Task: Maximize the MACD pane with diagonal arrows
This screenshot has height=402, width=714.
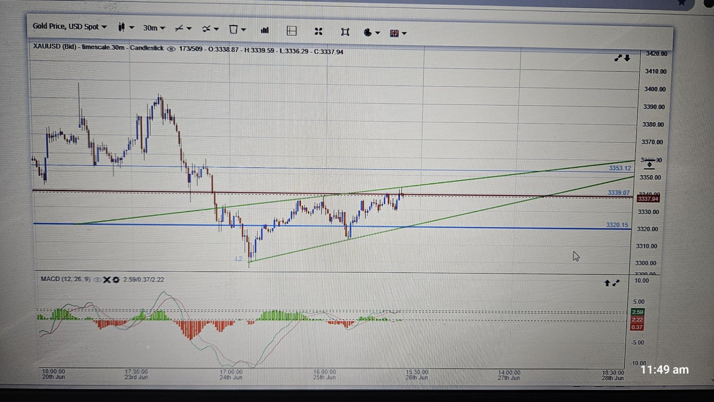Action: coord(616,283)
